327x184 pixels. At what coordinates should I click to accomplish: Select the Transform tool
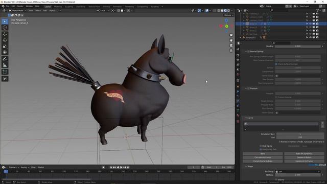click(x=5, y=52)
